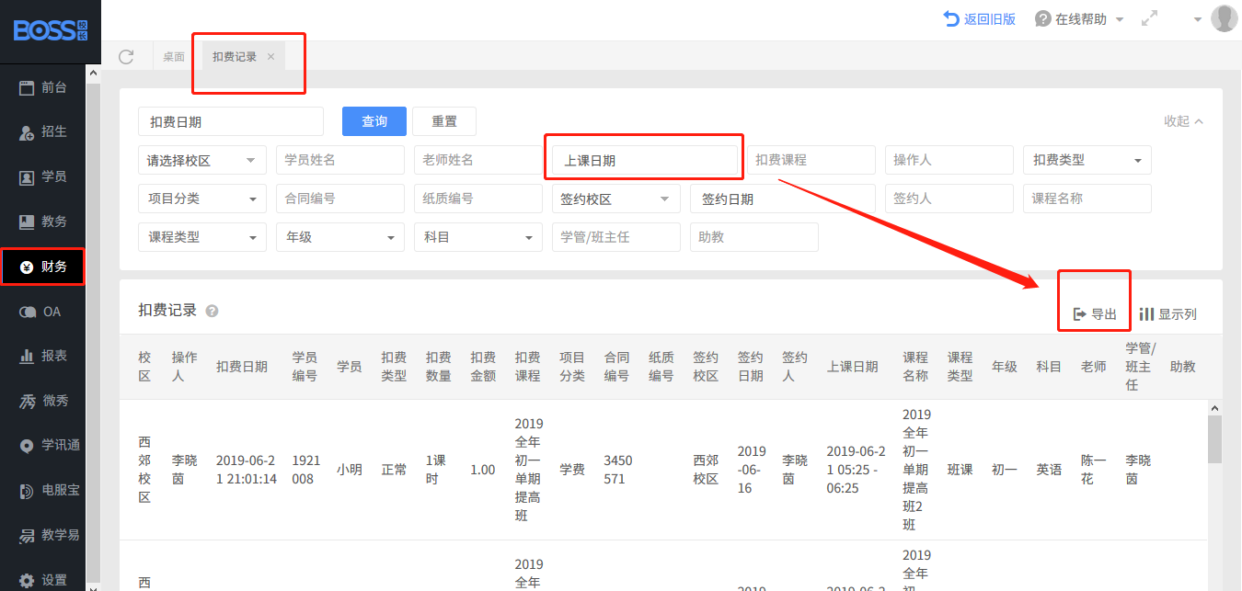Viewport: 1242px width, 591px height.
Task: Click the 课程名称 input field
Action: [x=1087, y=199]
